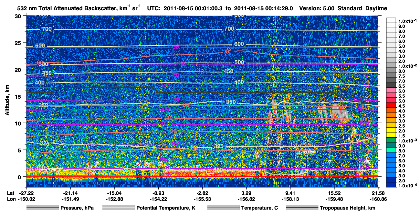
Task: Click the orange Temperature line sample in legend
Action: (x=223, y=208)
